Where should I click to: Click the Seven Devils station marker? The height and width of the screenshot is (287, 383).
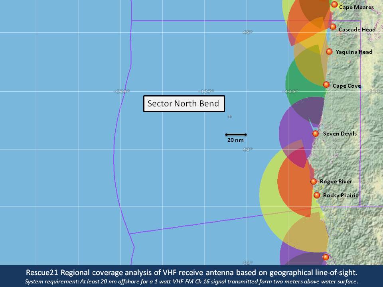click(315, 134)
